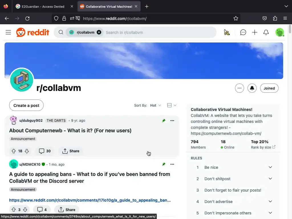Screen dimensions: 292x219
Task: Open options on appealing bans post
Action: coord(172,164)
